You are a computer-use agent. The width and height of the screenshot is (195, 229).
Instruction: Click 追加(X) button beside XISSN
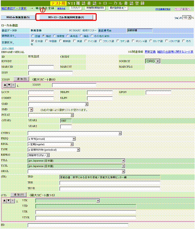(22, 79)
